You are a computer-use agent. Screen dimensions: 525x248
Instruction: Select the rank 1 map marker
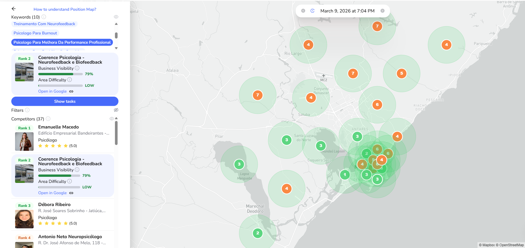point(345,174)
